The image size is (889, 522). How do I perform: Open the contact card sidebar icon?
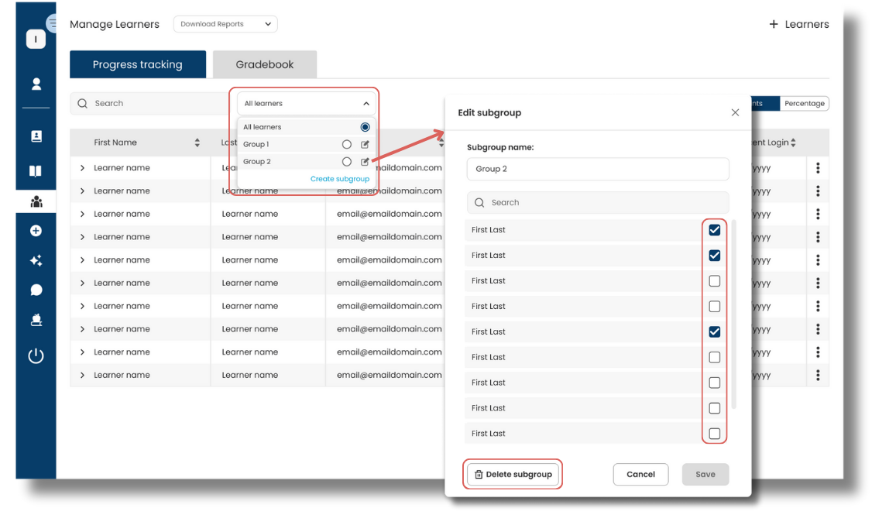[36, 136]
